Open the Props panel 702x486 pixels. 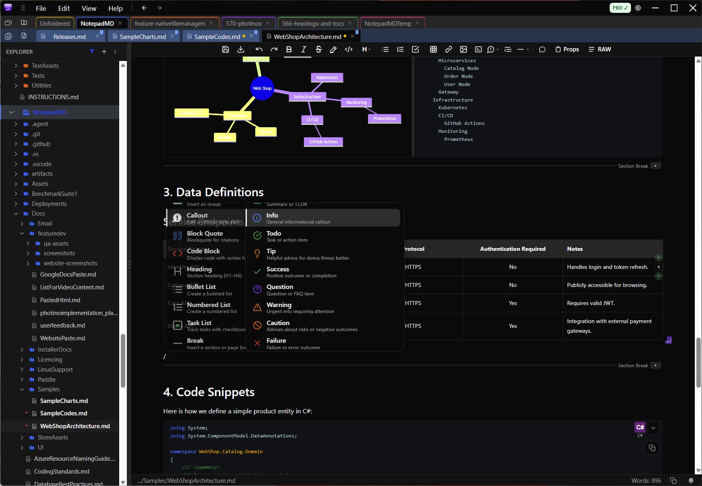click(x=567, y=49)
